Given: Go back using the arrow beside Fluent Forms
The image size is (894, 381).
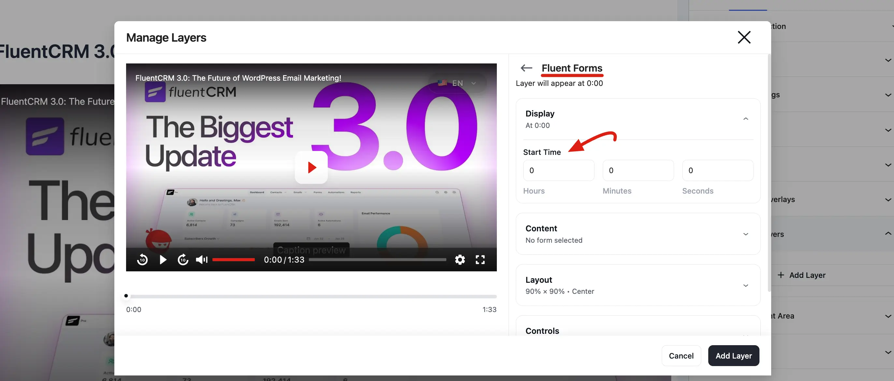Looking at the screenshot, I should [x=526, y=68].
